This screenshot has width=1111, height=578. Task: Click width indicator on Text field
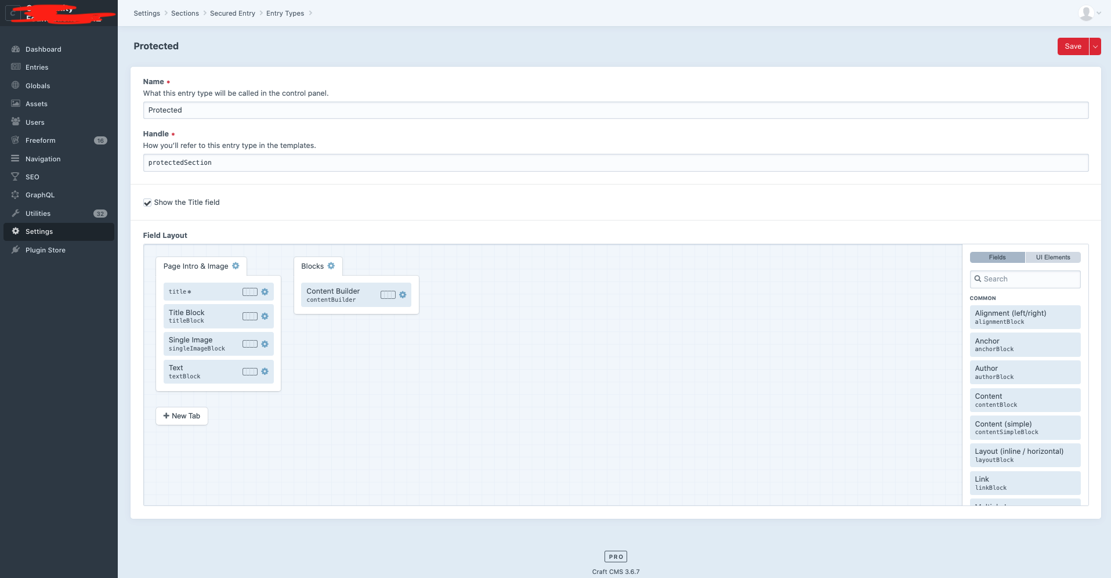(x=250, y=371)
